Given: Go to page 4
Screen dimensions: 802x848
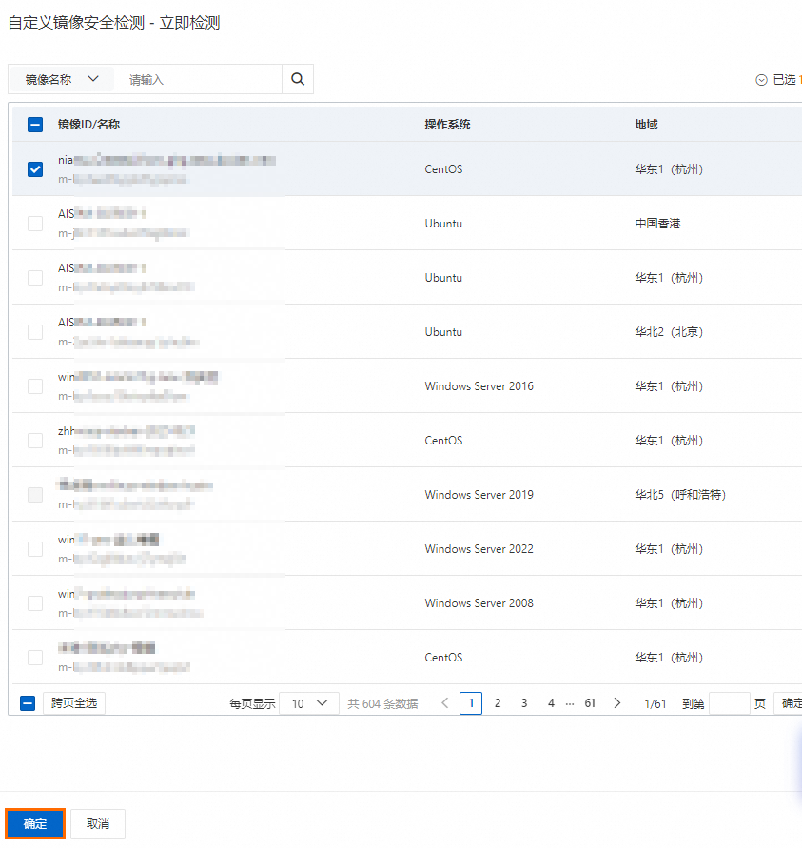Looking at the screenshot, I should tap(551, 703).
